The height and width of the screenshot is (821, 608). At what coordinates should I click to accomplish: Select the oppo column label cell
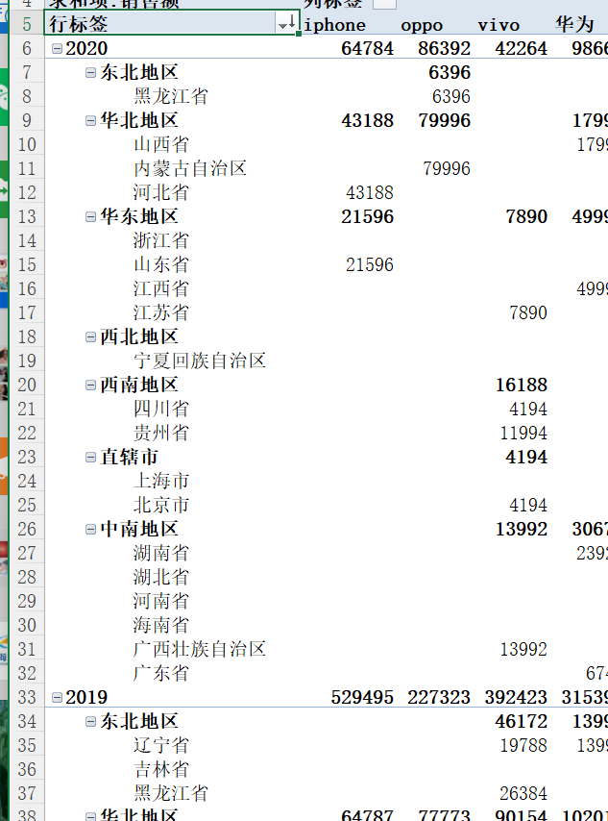point(422,26)
